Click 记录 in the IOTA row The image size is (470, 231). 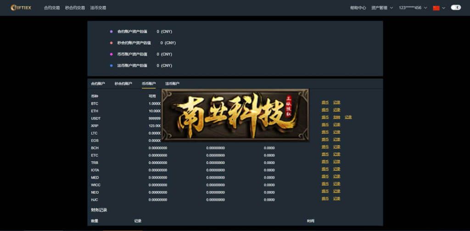pyautogui.click(x=336, y=169)
